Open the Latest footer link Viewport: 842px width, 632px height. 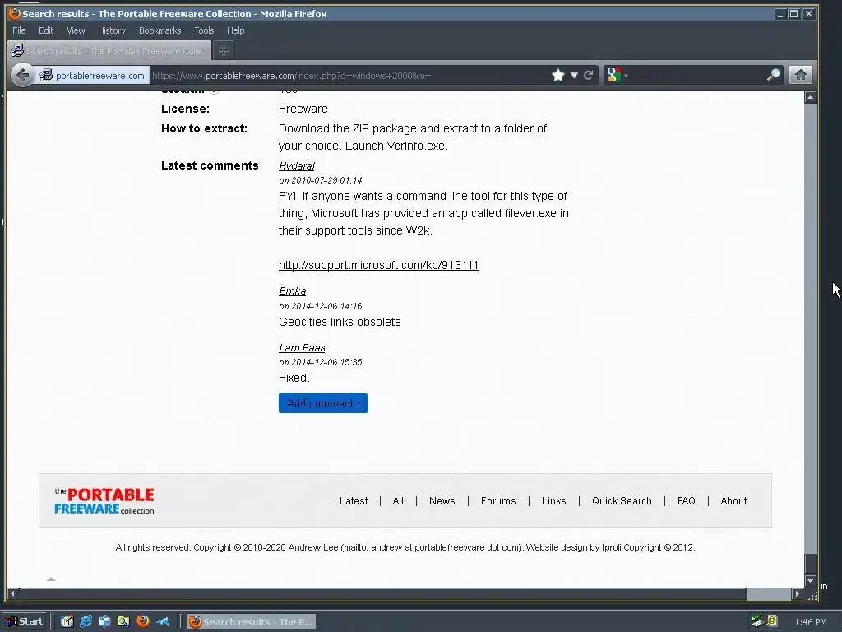[354, 501]
